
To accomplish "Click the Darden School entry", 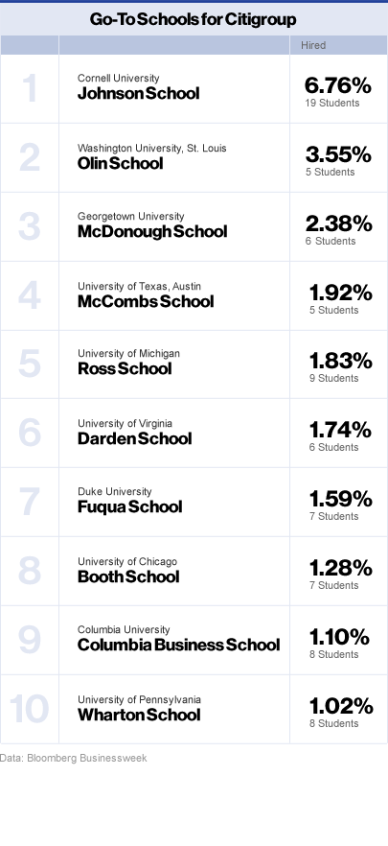I will 135,438.
